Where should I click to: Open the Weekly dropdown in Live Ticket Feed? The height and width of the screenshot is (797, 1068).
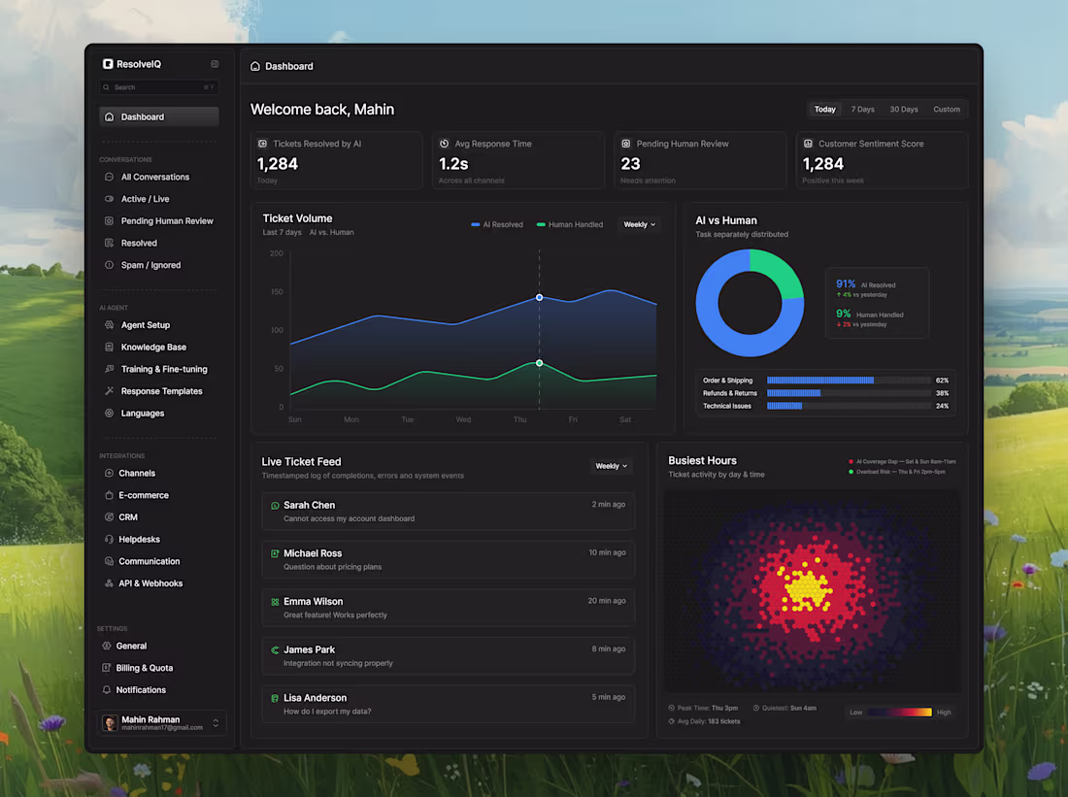click(611, 466)
